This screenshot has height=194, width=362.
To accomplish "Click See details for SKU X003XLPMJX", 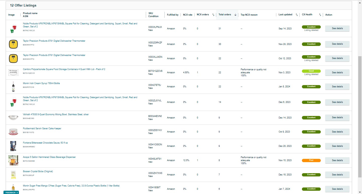I will pos(337,28).
